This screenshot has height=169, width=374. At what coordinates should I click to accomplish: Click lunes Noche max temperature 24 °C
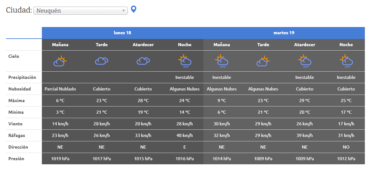184,101
